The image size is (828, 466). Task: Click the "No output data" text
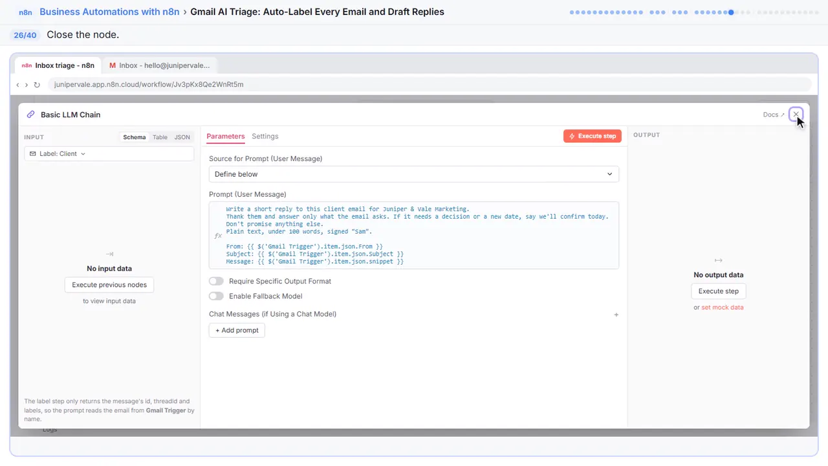(719, 275)
